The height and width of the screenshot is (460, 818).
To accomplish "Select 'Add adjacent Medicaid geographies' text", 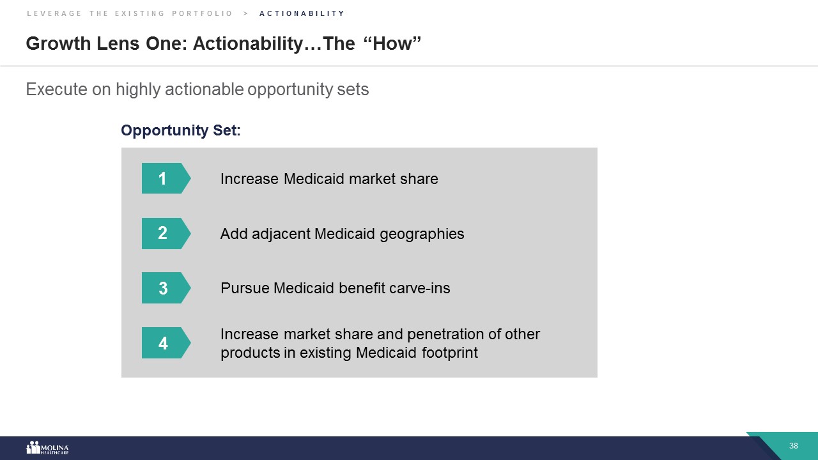I will pyautogui.click(x=342, y=234).
